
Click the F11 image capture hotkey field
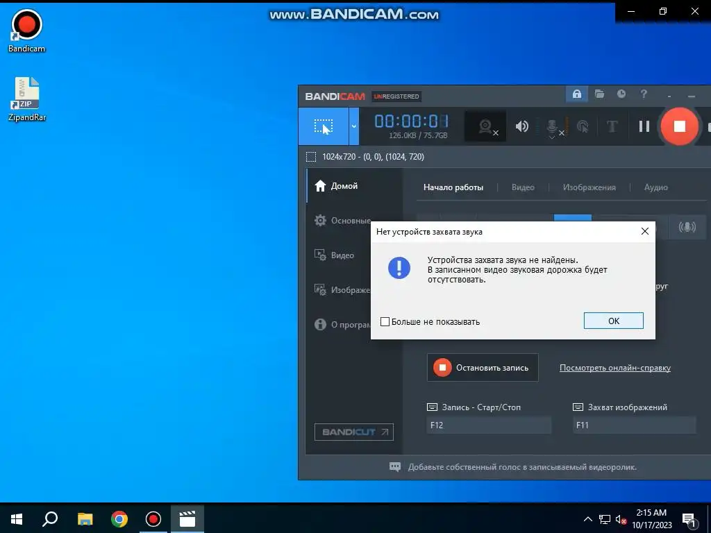coord(634,425)
